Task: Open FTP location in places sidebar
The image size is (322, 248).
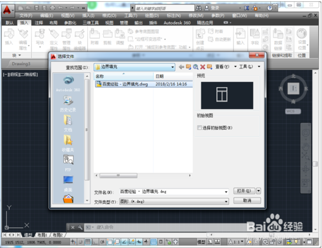Action: [68, 163]
